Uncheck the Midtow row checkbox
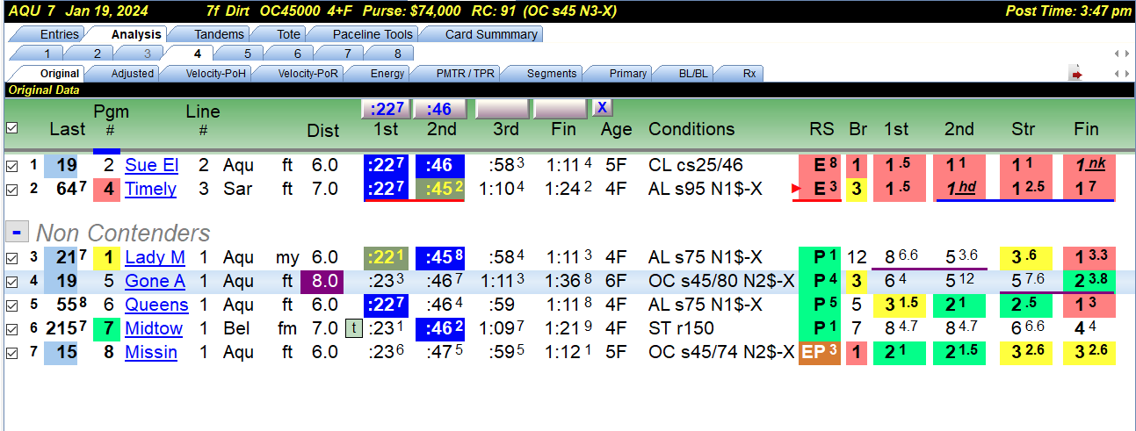This screenshot has height=431, width=1136. 11,328
